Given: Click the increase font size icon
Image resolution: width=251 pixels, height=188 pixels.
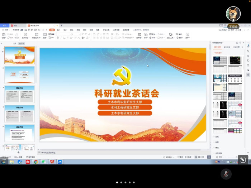Looking at the screenshot, I should [82, 34].
